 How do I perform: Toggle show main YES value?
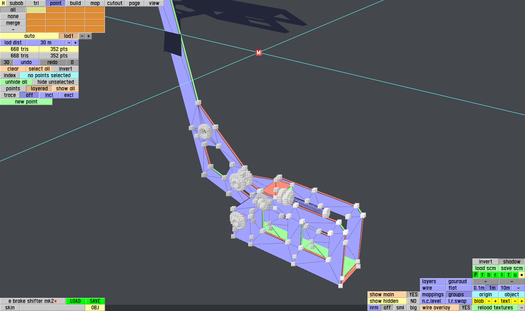pyautogui.click(x=413, y=295)
